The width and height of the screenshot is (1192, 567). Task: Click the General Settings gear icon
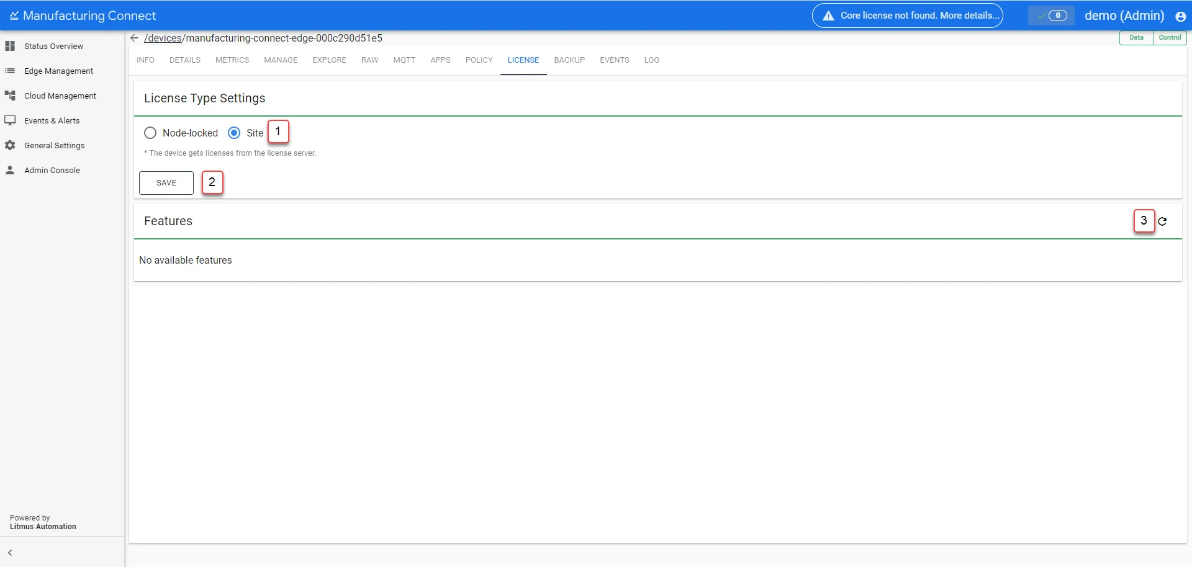10,145
